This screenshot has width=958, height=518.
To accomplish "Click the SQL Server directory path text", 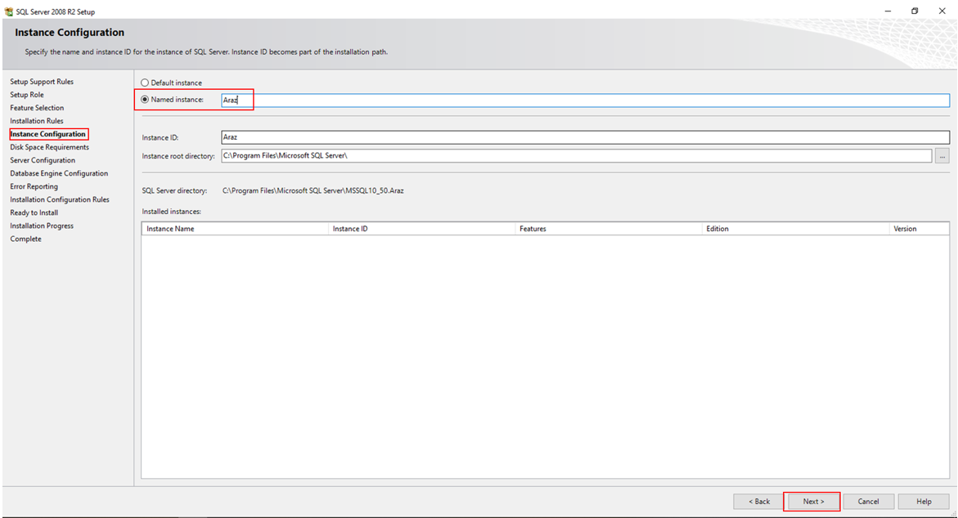I will [313, 191].
